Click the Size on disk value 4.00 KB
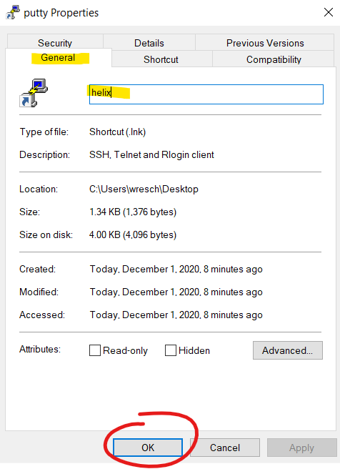The width and height of the screenshot is (340, 469). [133, 234]
